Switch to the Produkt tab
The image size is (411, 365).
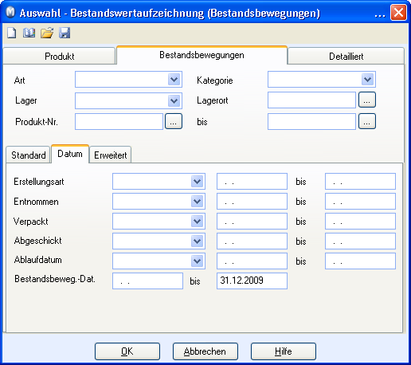click(x=60, y=57)
